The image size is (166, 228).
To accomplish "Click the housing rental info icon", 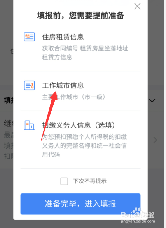I will (29, 37).
